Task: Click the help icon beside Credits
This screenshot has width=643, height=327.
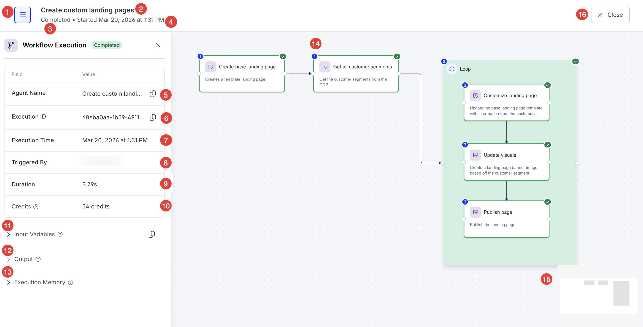Action: [x=36, y=207]
